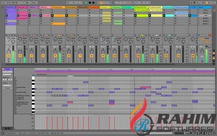Click the CPU load meter
Viewport: 217px width, 136px height.
(209, 3)
